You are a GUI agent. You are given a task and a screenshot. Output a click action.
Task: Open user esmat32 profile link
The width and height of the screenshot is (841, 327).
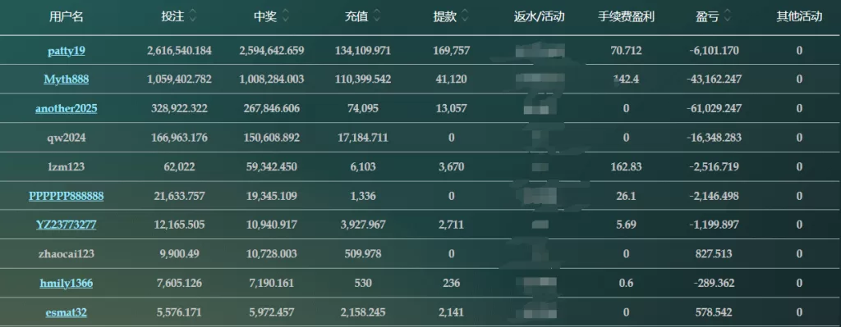[x=67, y=312]
